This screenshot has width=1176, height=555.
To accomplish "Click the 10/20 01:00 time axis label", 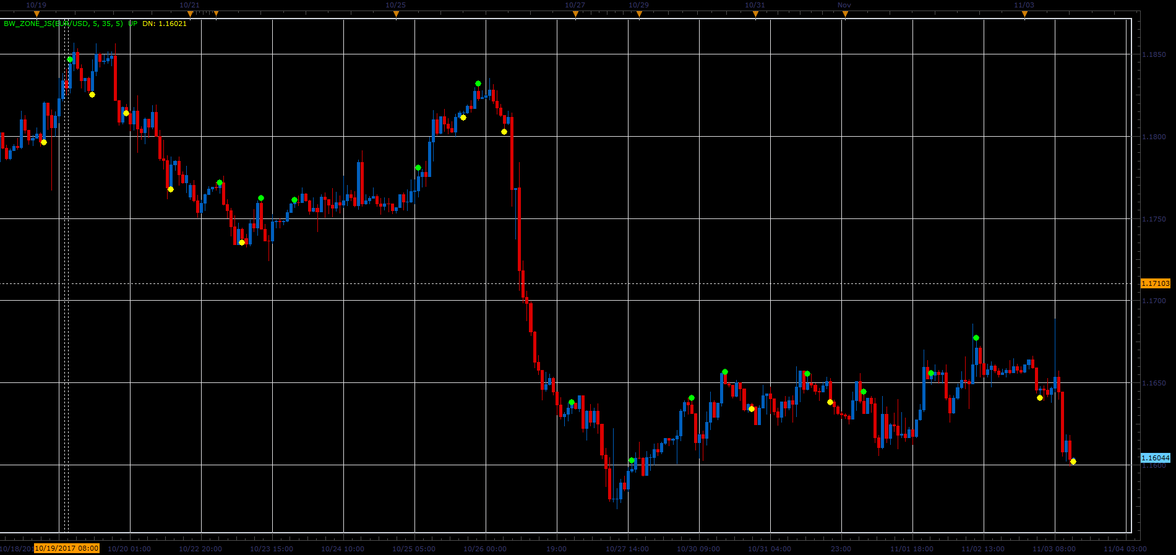I will coord(129,549).
